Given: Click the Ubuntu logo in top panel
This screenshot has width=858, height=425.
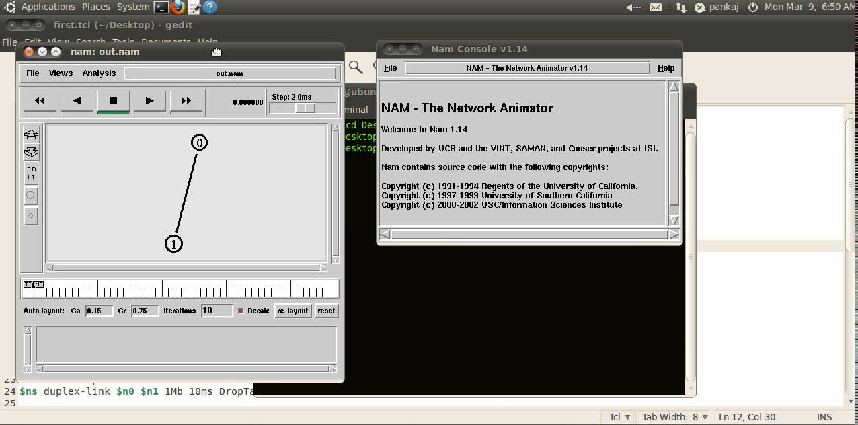Looking at the screenshot, I should pos(9,7).
